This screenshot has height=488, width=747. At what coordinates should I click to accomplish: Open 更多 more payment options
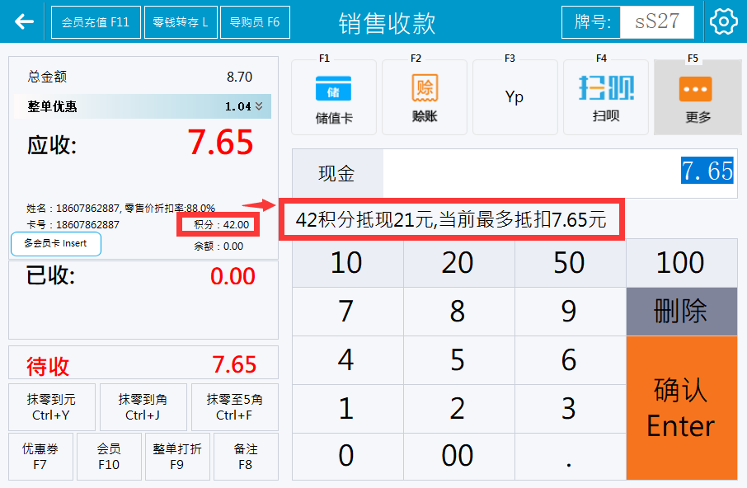pos(697,97)
